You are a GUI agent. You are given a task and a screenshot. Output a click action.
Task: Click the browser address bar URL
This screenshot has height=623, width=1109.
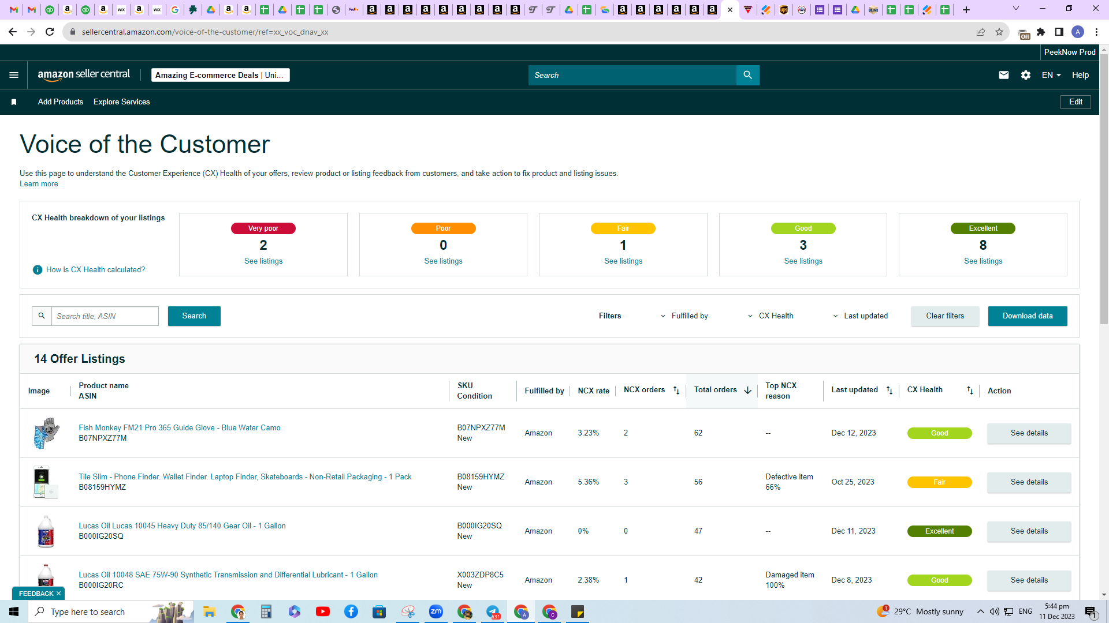click(x=205, y=32)
